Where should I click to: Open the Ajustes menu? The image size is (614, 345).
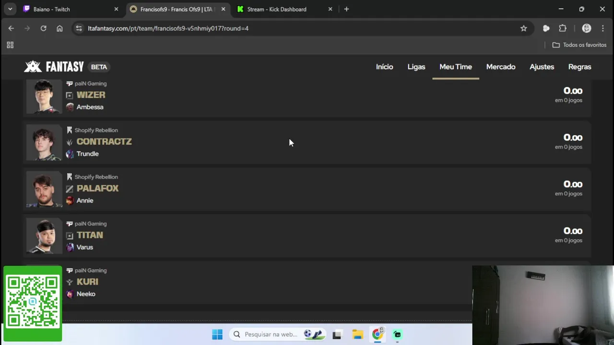click(x=542, y=67)
